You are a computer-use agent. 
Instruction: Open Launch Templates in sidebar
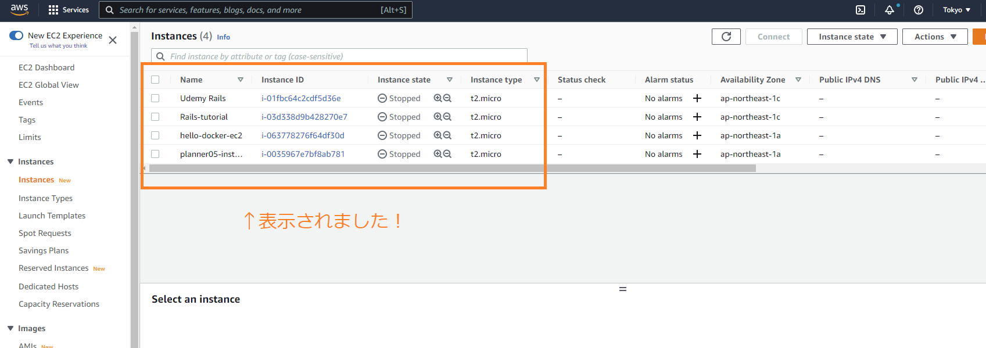[x=52, y=216]
